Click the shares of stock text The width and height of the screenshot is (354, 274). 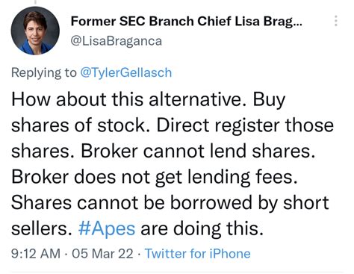pos(78,125)
